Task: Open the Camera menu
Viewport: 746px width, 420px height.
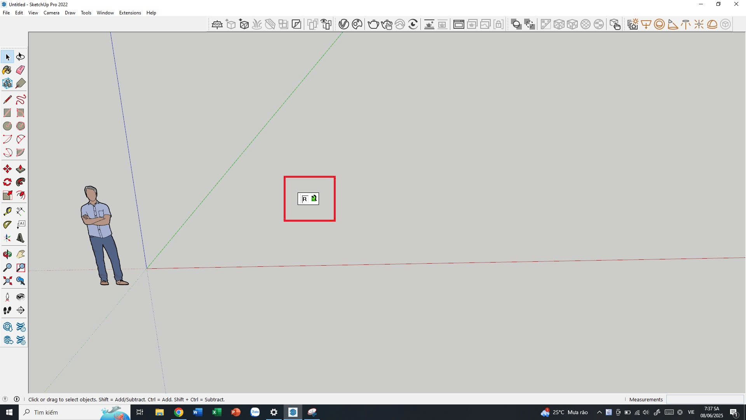Action: click(51, 13)
